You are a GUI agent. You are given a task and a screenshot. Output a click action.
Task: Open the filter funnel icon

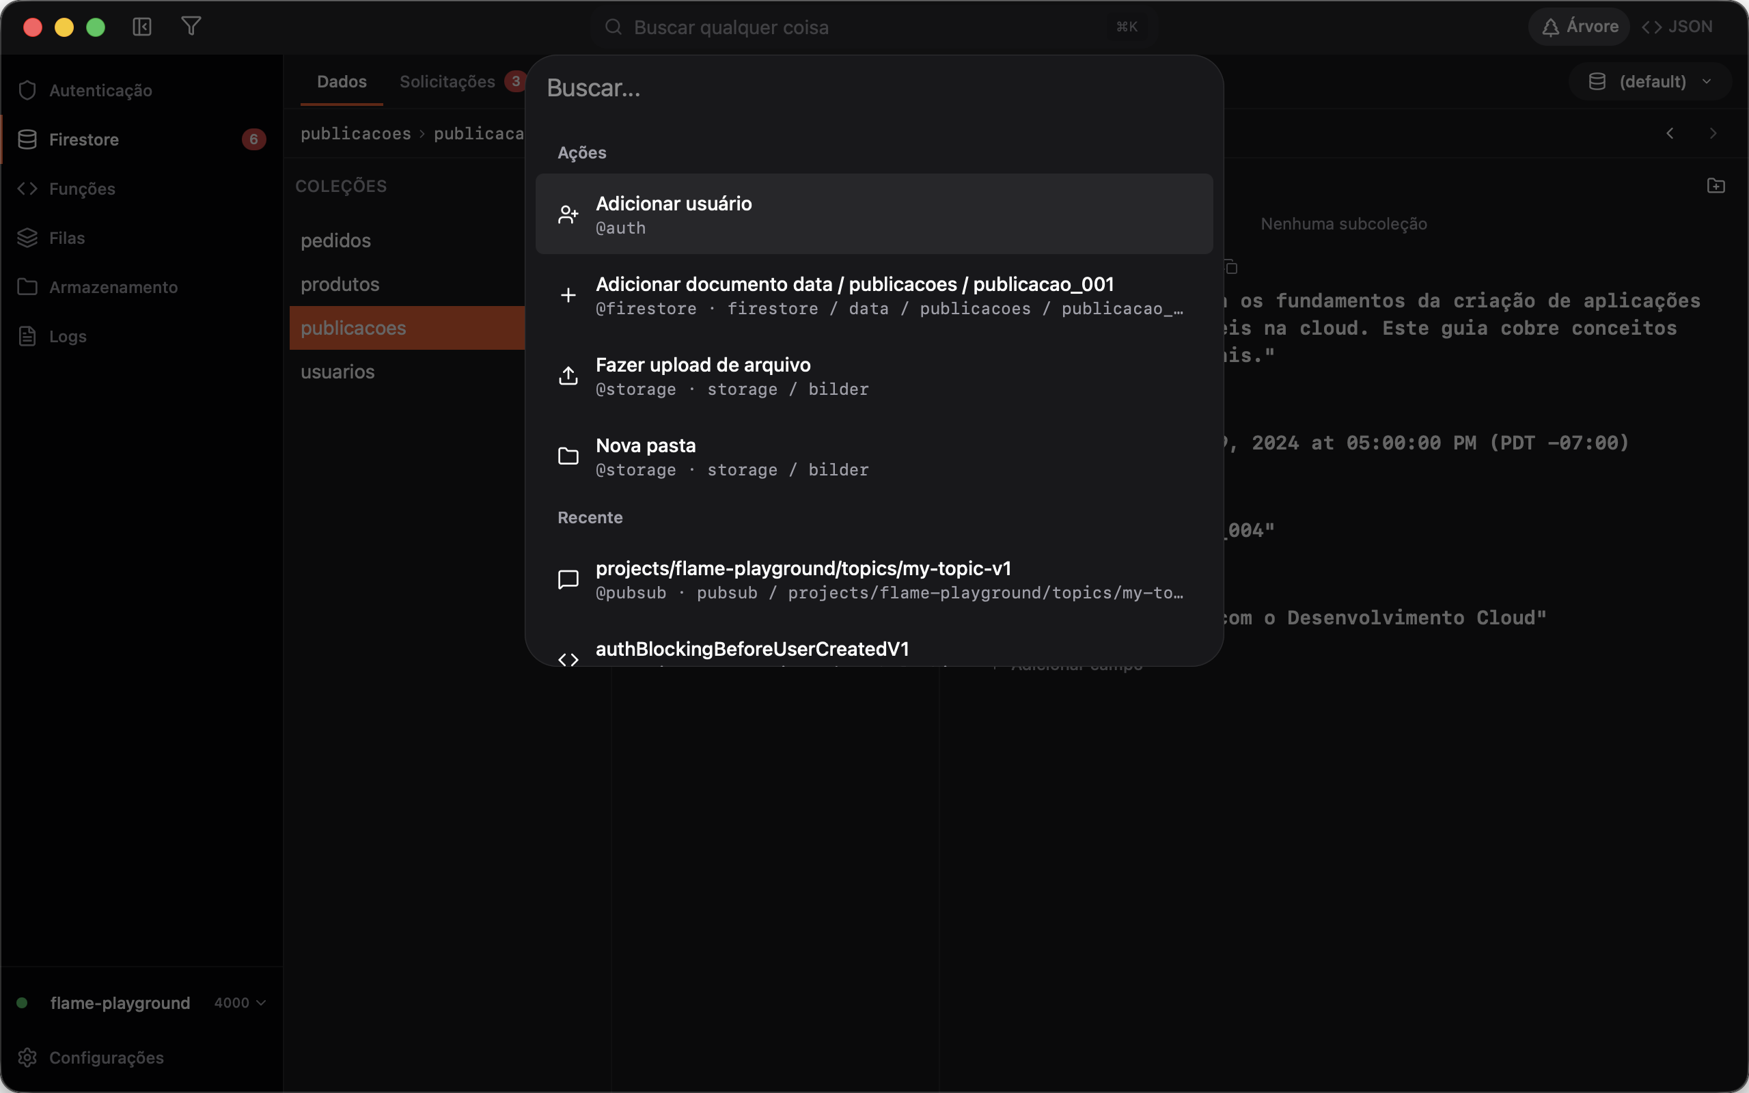(x=191, y=27)
